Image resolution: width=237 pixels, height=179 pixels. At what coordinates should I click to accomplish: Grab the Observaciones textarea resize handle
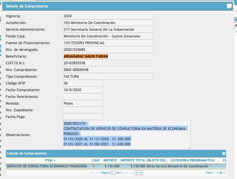pos(189,148)
